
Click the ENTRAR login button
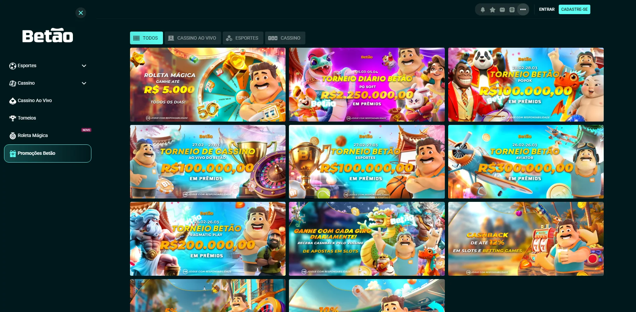(x=547, y=9)
